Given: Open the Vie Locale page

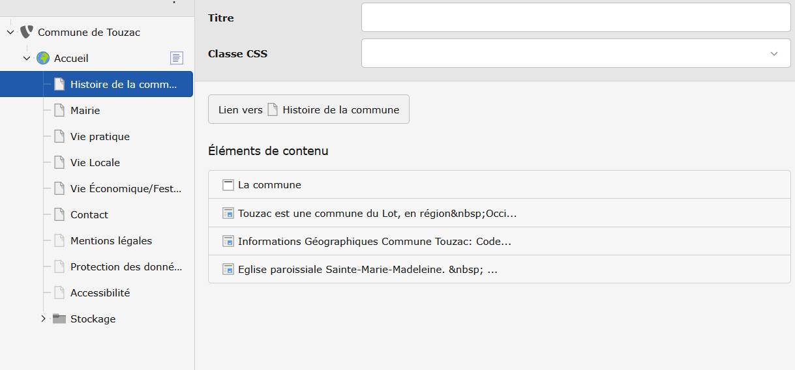Looking at the screenshot, I should pyautogui.click(x=95, y=162).
